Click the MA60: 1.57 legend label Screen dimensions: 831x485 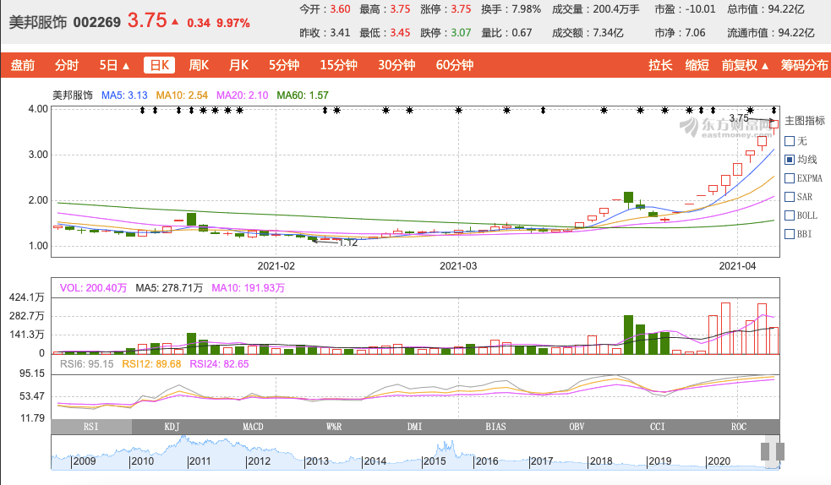pos(303,95)
